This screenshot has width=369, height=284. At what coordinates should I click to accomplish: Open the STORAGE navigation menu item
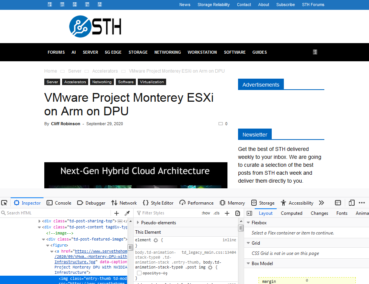point(138,52)
